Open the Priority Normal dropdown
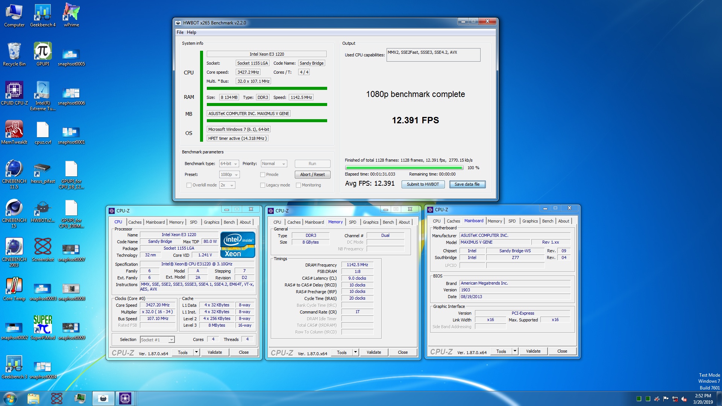Image resolution: width=722 pixels, height=406 pixels. click(274, 164)
